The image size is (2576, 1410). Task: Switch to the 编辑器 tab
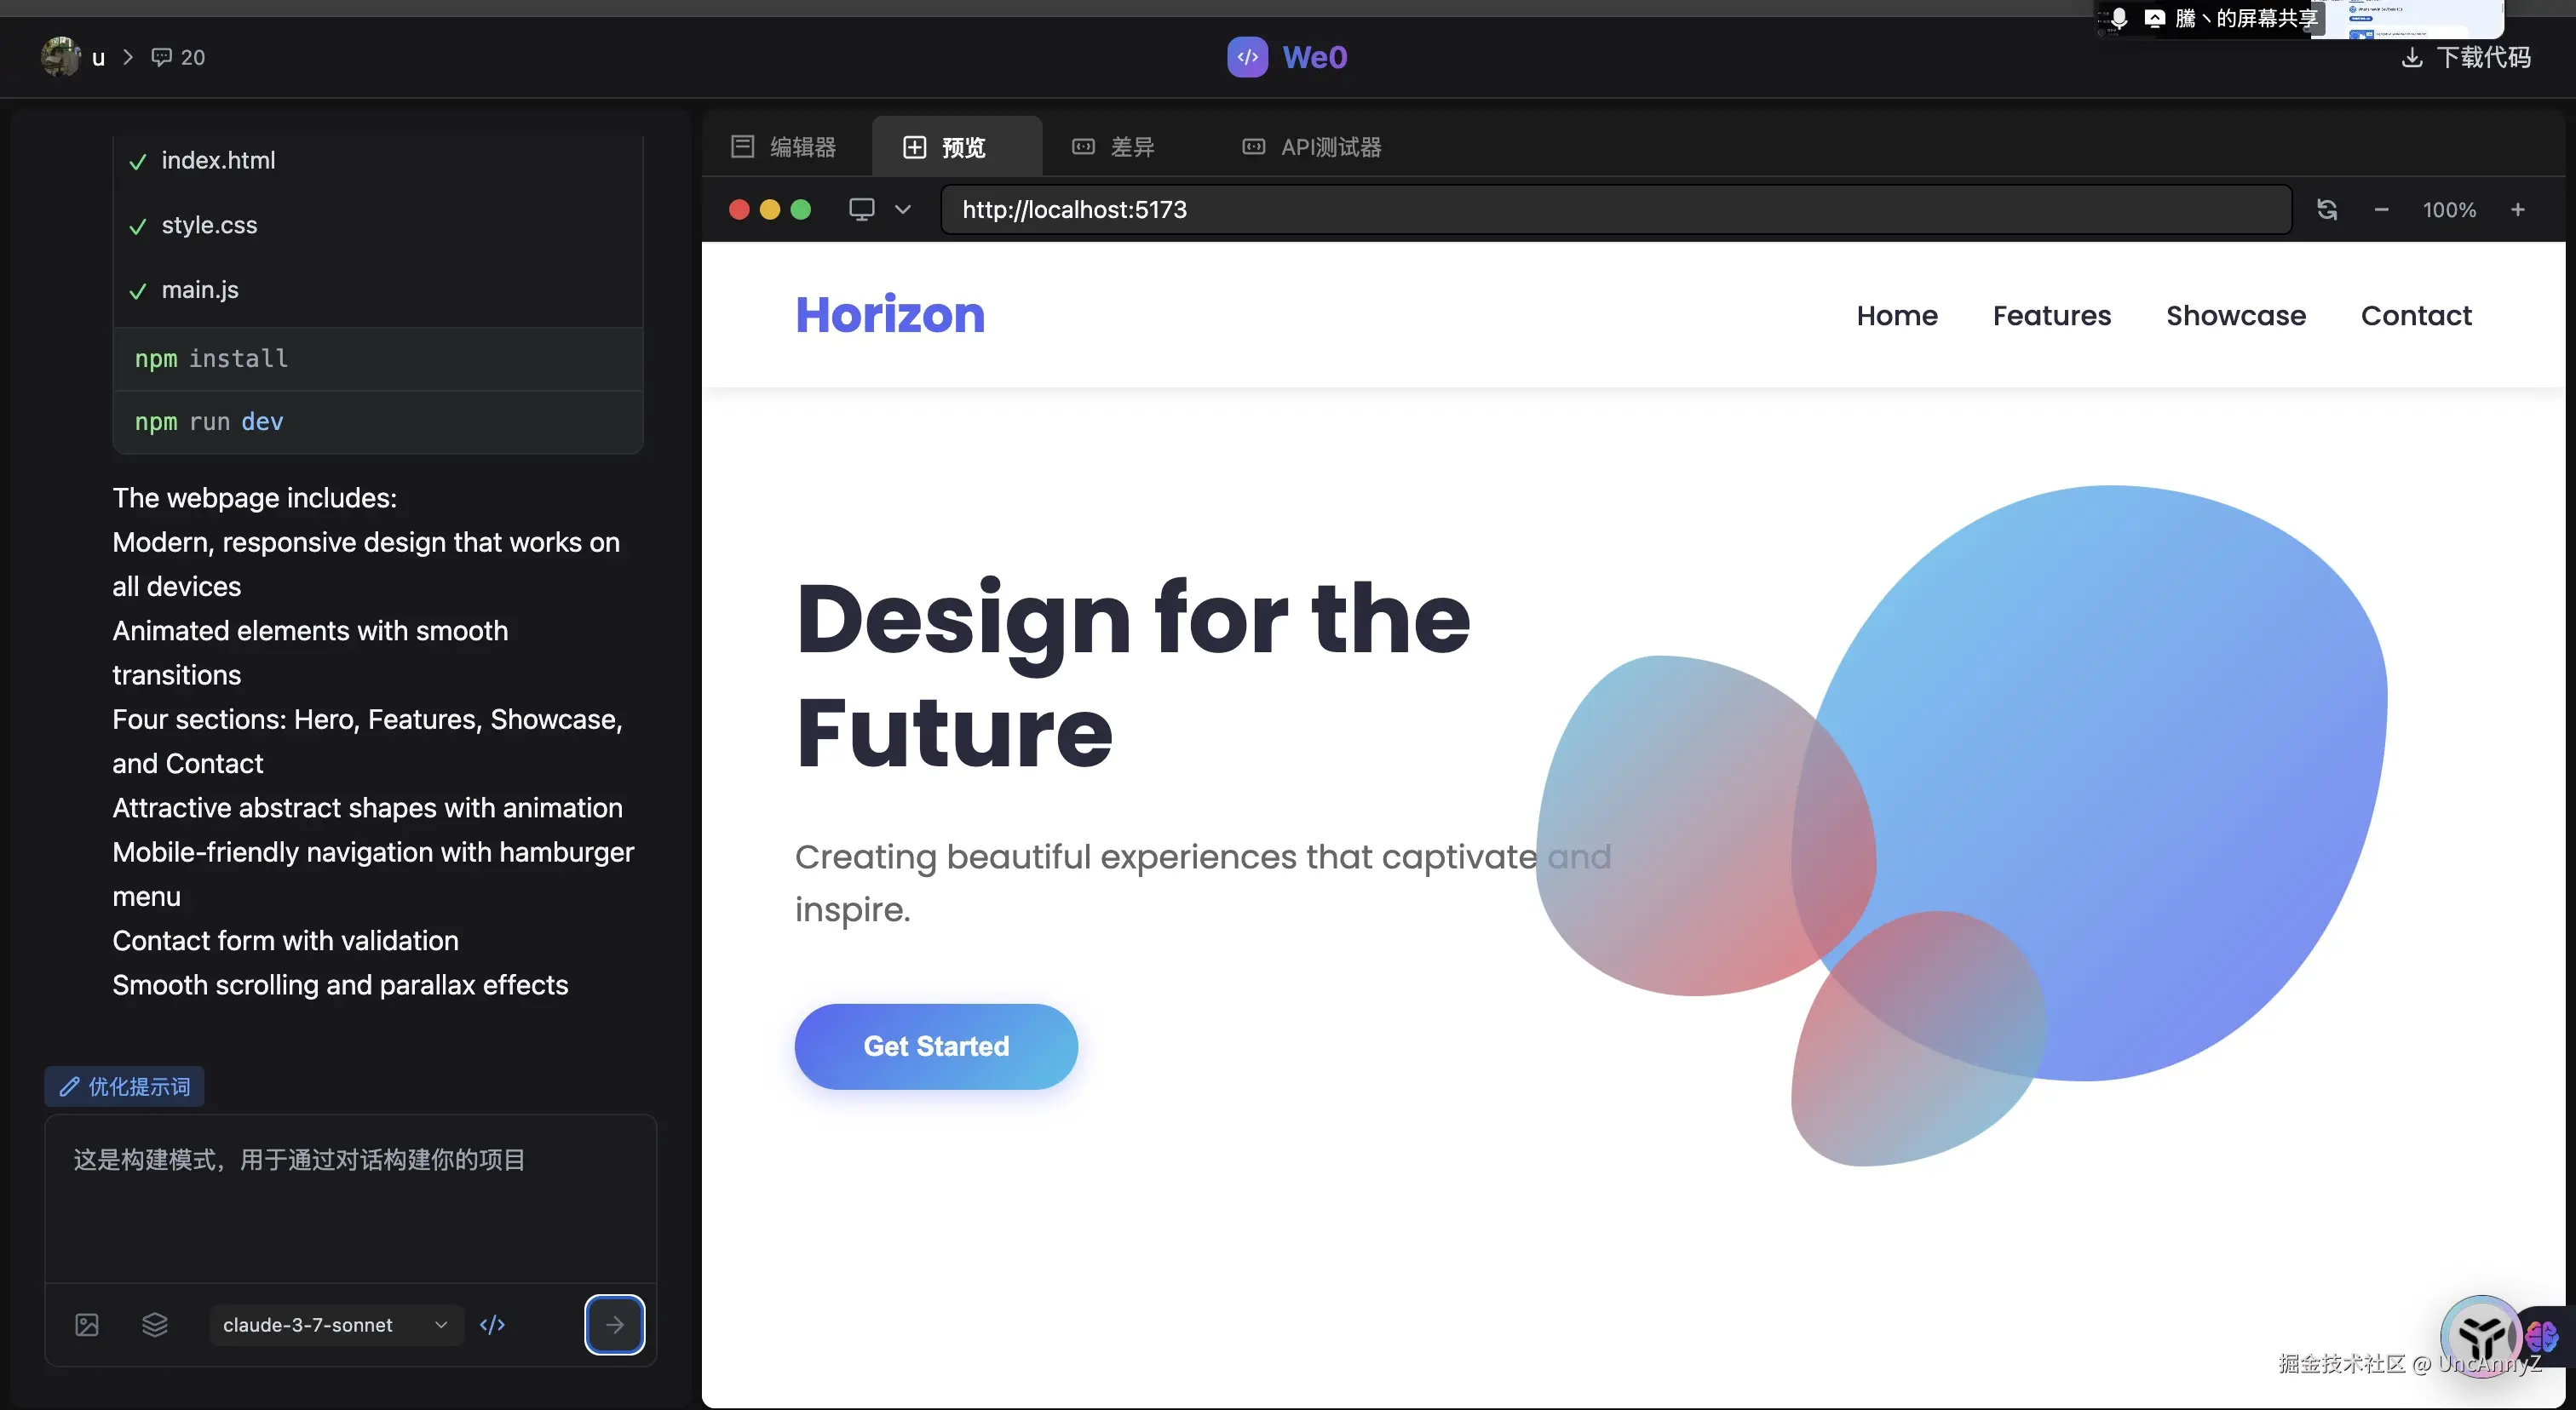[x=785, y=147]
